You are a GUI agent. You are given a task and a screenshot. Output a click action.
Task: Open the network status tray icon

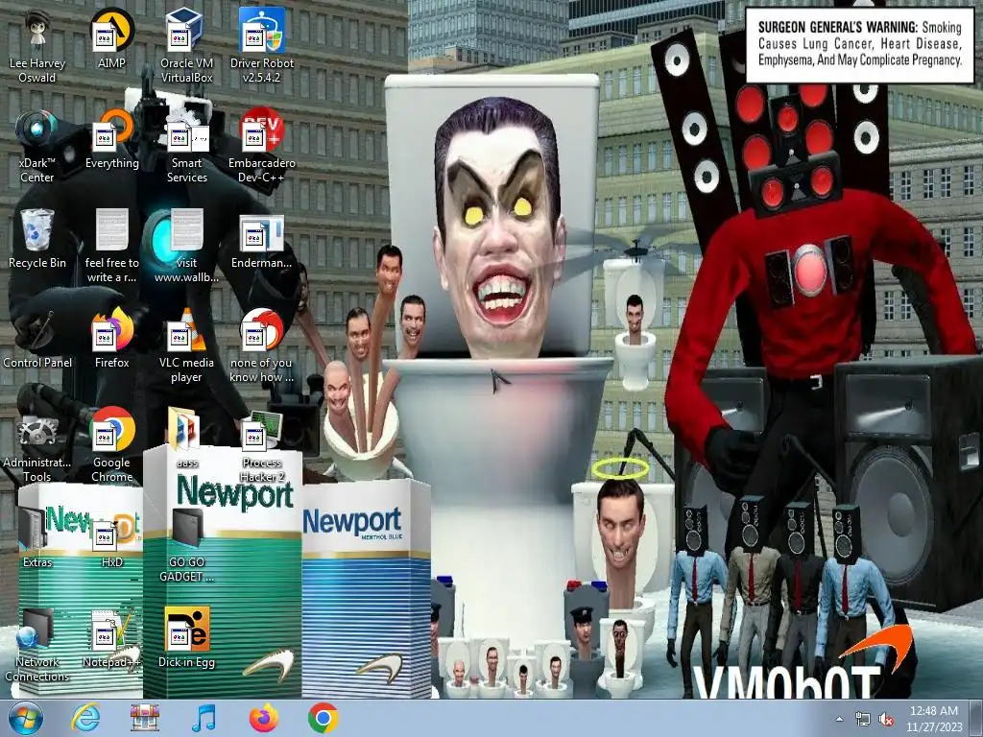pos(863,719)
